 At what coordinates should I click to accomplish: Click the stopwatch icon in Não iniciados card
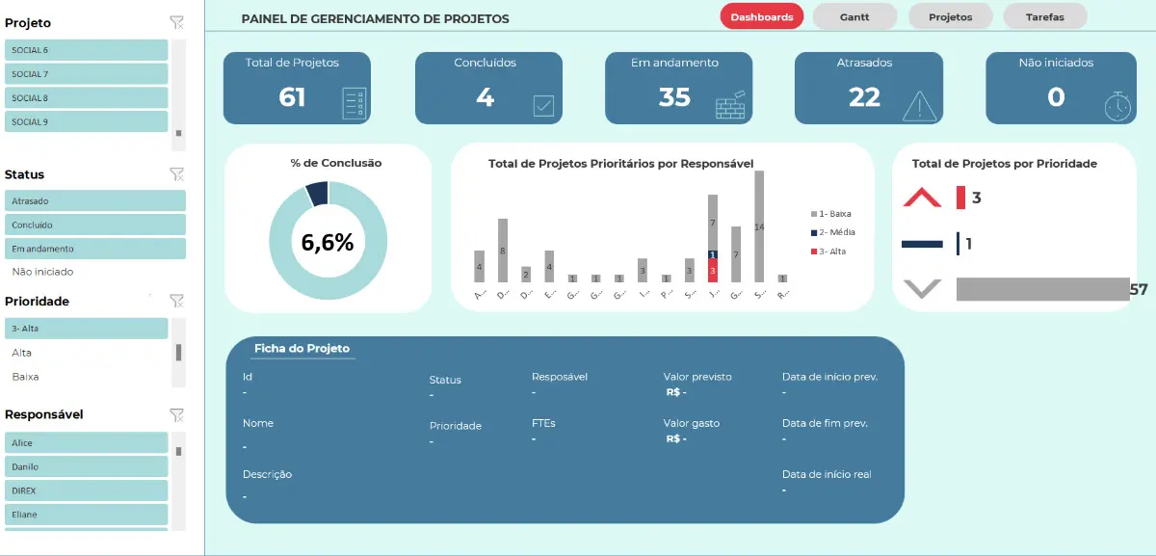[1118, 105]
